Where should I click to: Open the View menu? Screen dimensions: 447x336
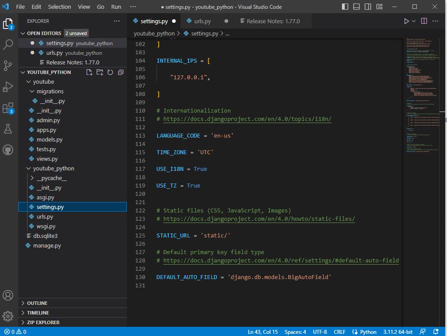(84, 7)
